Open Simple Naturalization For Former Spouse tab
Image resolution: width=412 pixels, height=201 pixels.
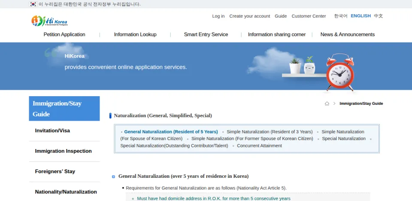click(252, 138)
